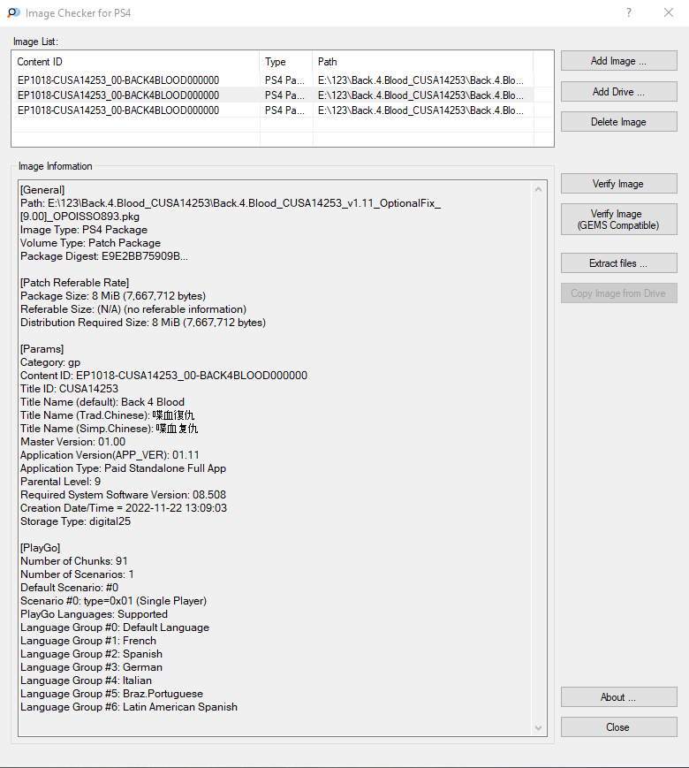The width and height of the screenshot is (689, 768).
Task: Click the scroll up arrow in Image Information
Action: coord(538,189)
